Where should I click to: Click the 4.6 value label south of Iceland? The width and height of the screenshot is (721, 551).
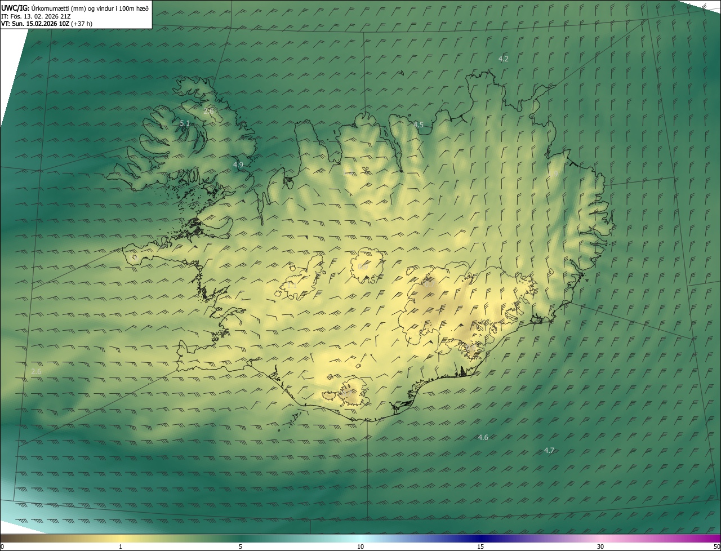click(x=483, y=437)
